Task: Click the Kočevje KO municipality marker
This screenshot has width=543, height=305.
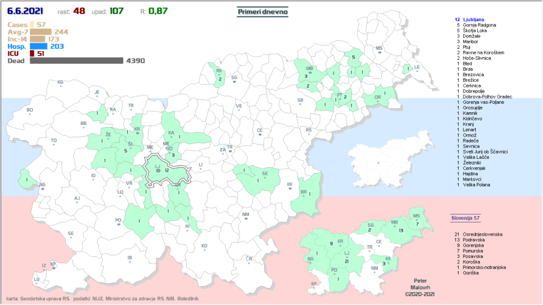Action: (x=204, y=247)
